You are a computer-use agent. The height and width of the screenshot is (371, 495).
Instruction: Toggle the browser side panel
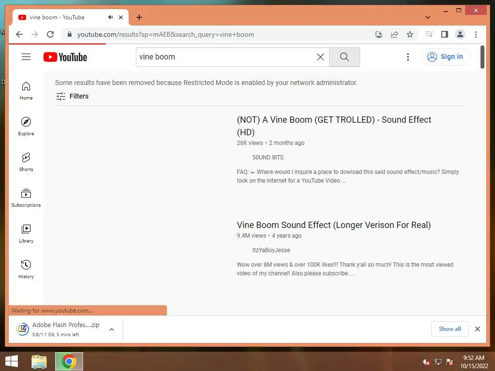coord(445,34)
